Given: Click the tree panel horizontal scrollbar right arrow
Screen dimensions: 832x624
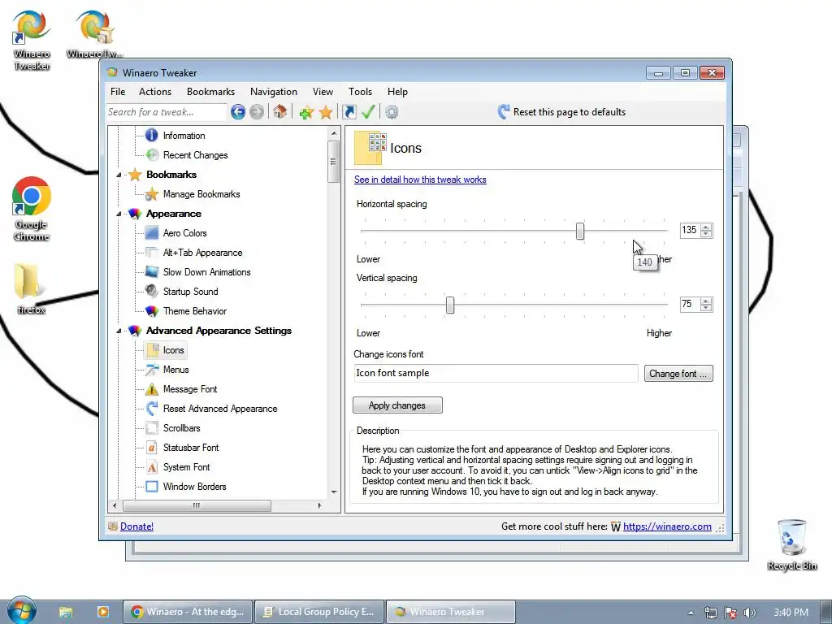Looking at the screenshot, I should [x=319, y=505].
